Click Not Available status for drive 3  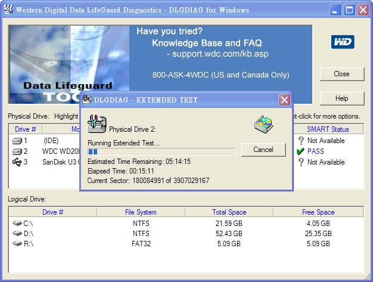click(x=326, y=162)
